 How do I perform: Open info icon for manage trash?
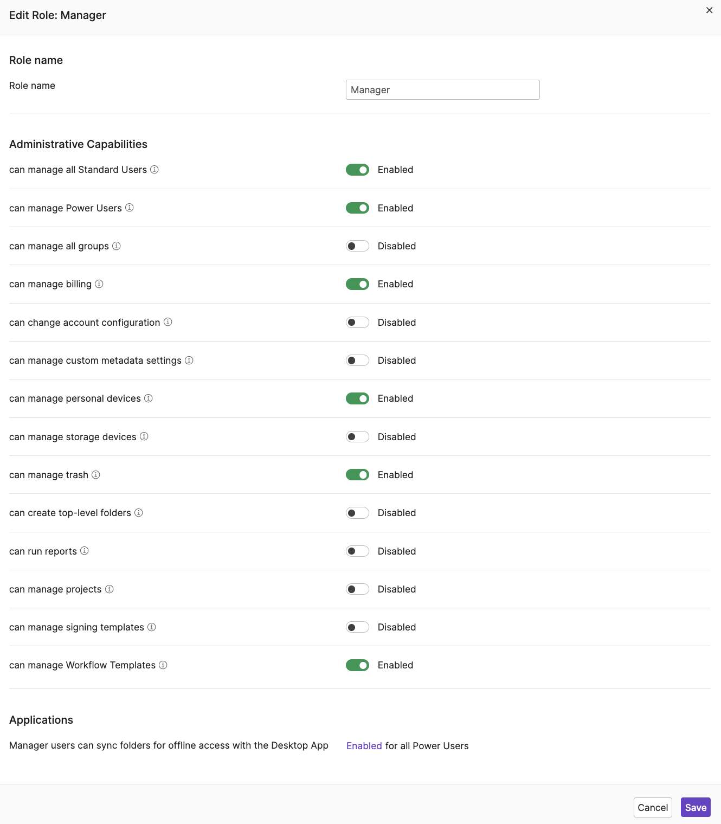tap(96, 475)
